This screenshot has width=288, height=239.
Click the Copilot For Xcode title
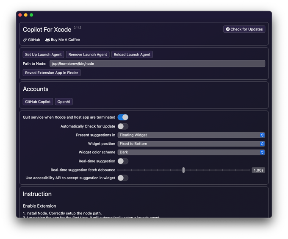(47, 30)
